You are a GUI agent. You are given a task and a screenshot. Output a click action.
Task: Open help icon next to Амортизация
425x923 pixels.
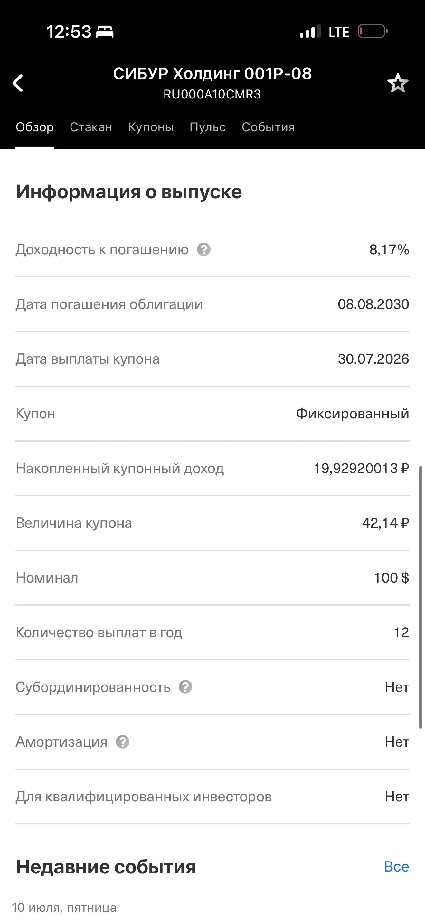pos(123,742)
